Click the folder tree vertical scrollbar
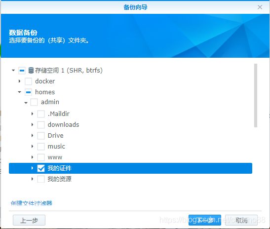 (256, 96)
